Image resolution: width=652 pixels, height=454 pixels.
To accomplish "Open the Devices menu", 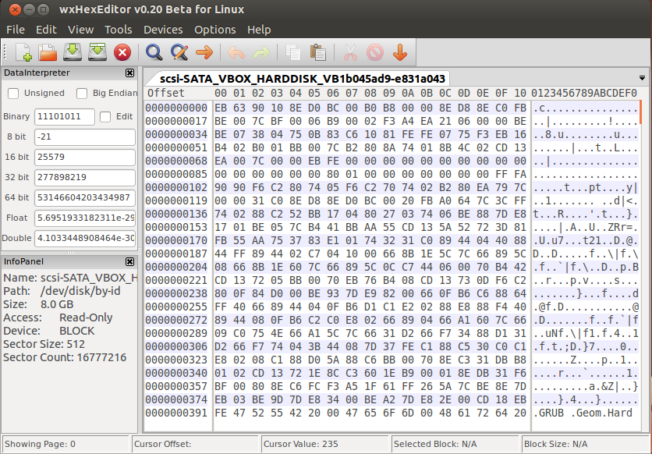I will [163, 30].
